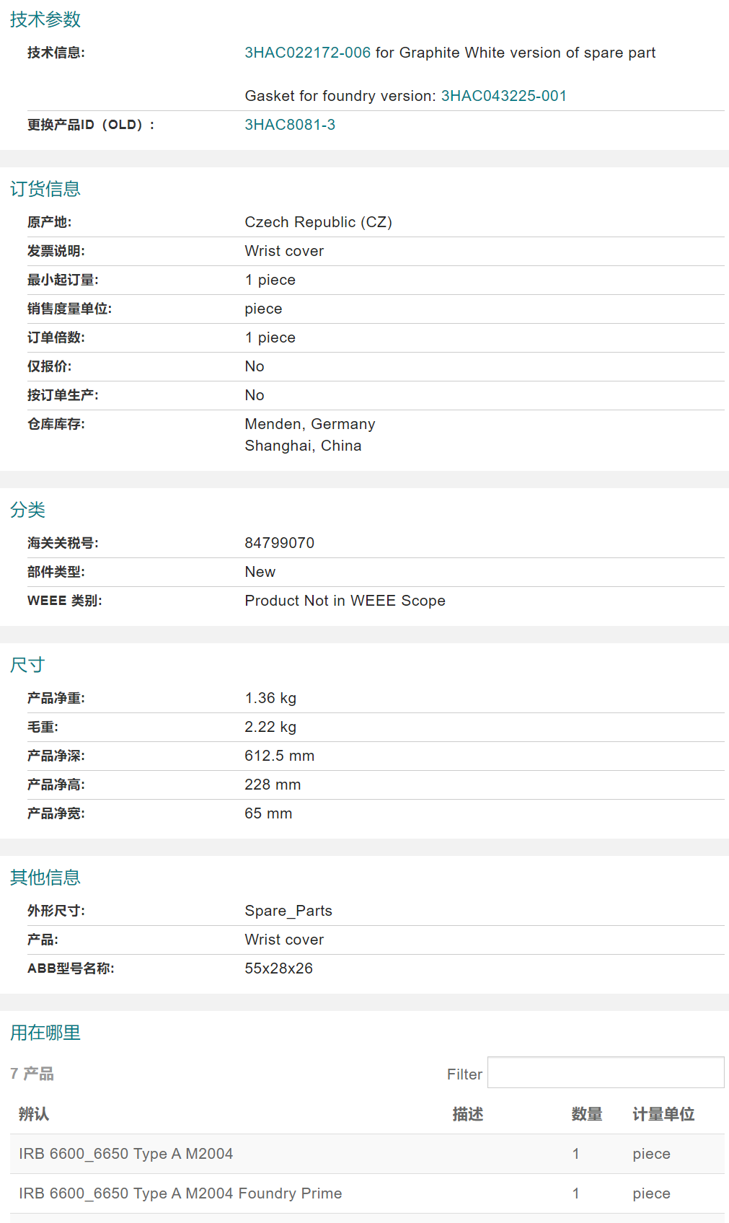The width and height of the screenshot is (729, 1223).
Task: Sort by the 数量 column header
Action: (586, 1114)
